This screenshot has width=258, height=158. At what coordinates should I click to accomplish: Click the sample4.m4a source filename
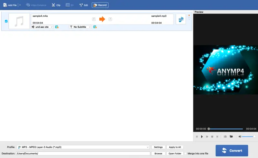(x=40, y=16)
